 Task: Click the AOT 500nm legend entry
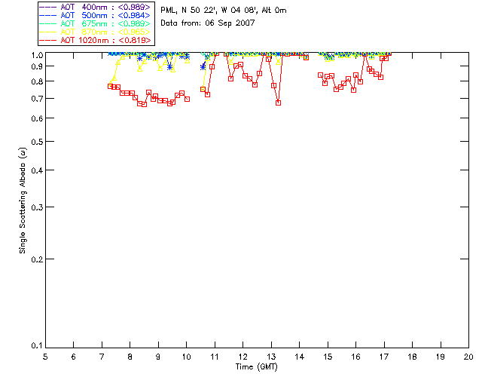95,15
